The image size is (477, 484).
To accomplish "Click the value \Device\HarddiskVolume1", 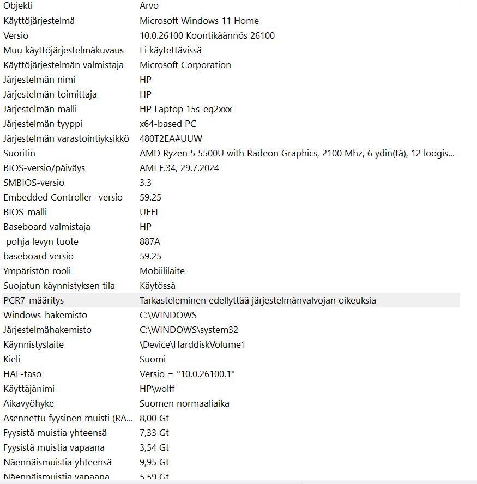I will pos(192,344).
